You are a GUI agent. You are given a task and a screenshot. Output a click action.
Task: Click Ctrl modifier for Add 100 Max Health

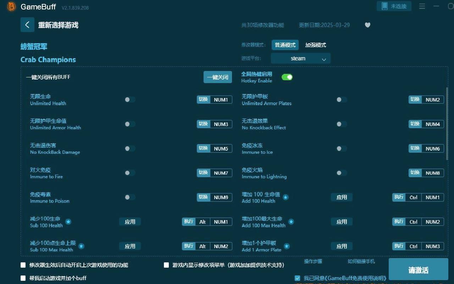[x=414, y=222]
